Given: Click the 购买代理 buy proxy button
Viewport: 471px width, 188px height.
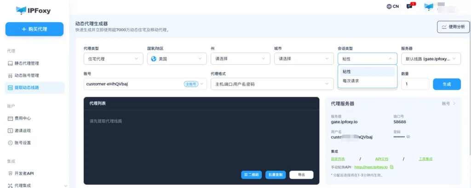Looking at the screenshot, I should click(34, 29).
